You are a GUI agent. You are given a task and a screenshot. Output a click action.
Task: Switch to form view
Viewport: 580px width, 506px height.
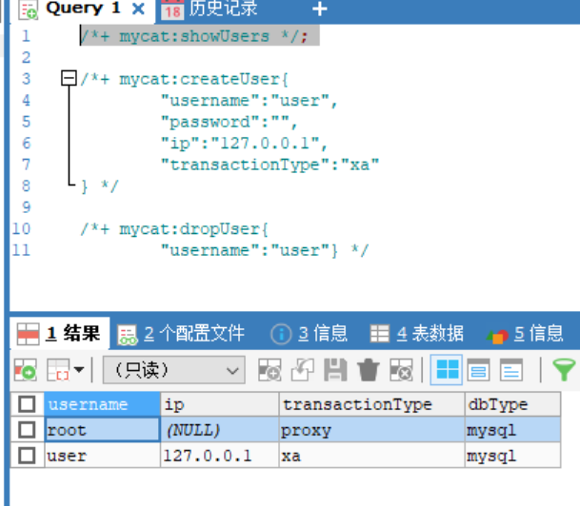point(478,370)
